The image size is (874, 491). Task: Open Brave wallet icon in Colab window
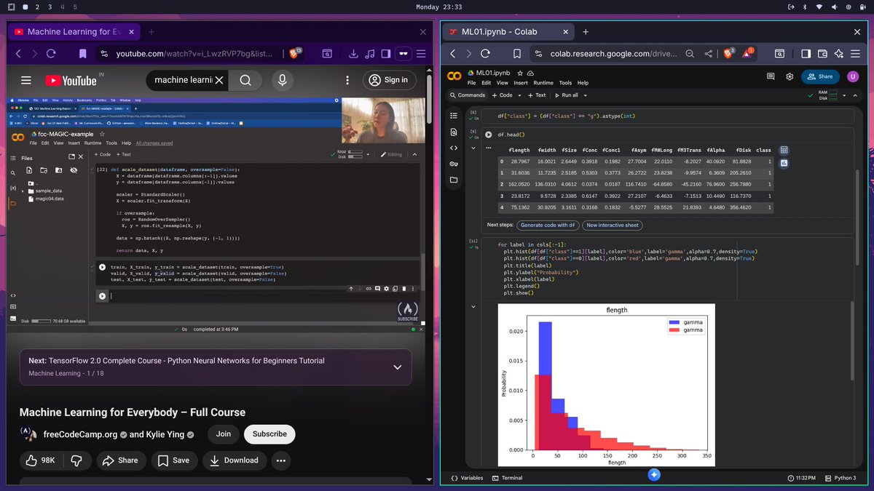[x=822, y=54]
